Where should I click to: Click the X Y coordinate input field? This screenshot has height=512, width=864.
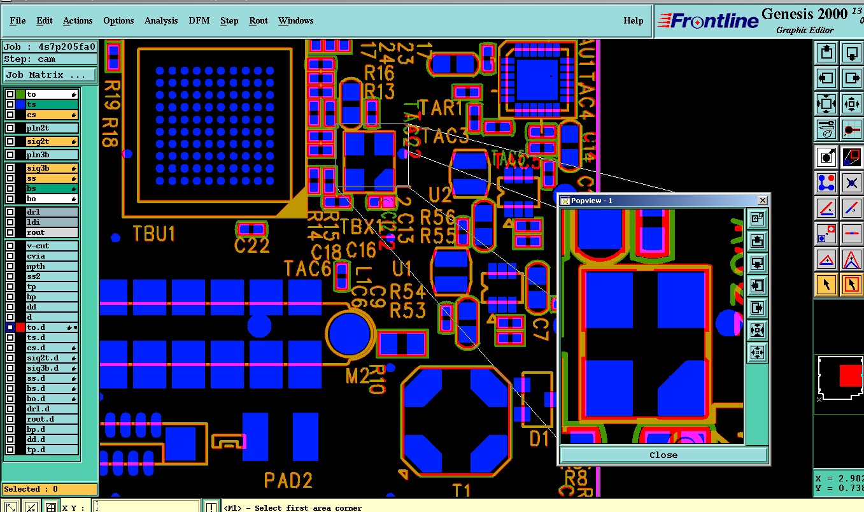(x=145, y=507)
